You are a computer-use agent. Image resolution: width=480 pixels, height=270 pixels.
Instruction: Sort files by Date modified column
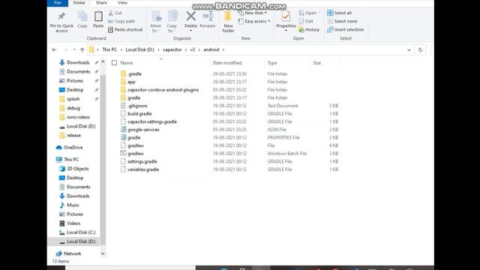pos(227,63)
